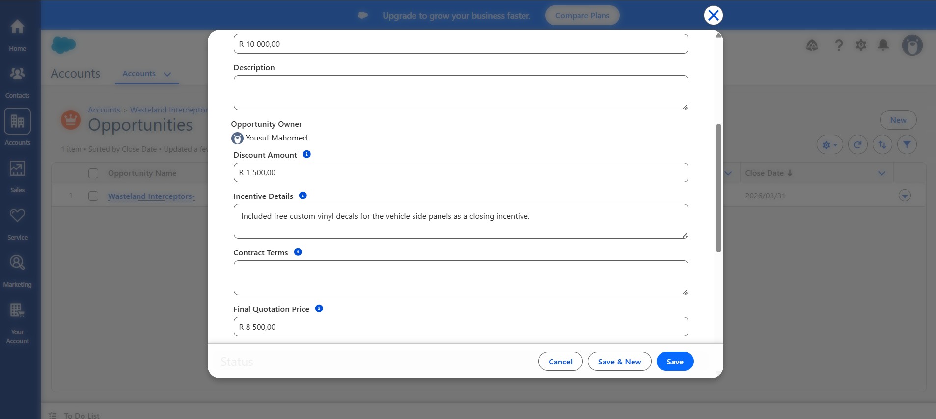Screen dimensions: 936x419
Task: Click the amount field showing R 10 000,00
Action: click(x=461, y=44)
